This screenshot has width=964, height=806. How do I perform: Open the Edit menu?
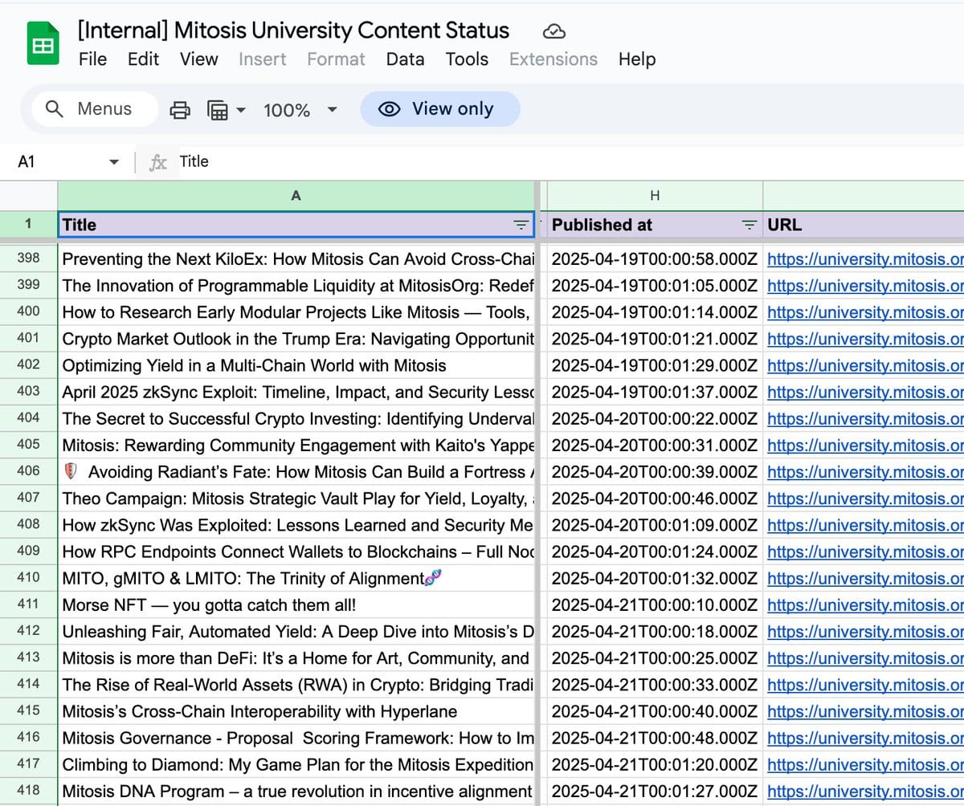[x=143, y=59]
